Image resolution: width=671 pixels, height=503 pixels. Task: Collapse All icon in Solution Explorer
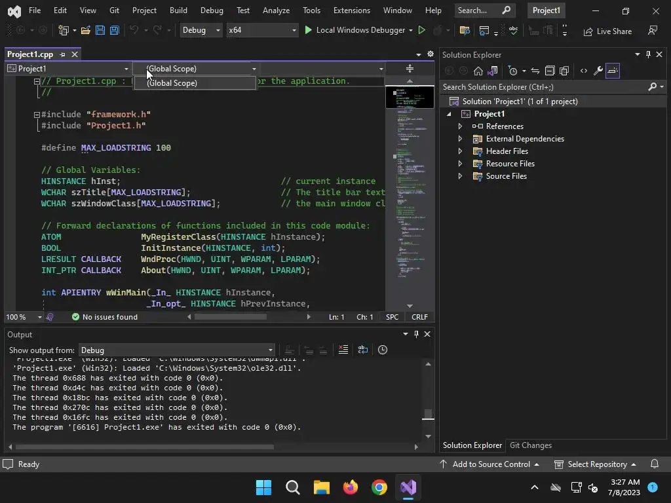(x=550, y=71)
